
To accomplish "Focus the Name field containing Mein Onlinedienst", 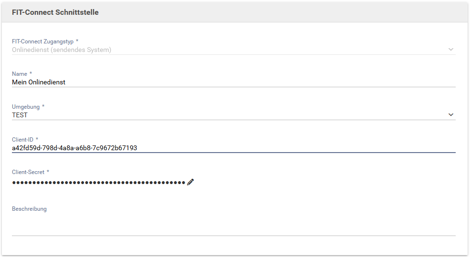I will 234,82.
